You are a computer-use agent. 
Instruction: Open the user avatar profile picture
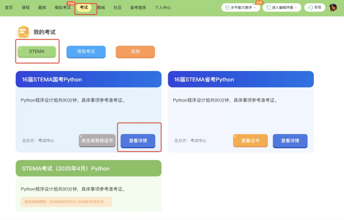(333, 7)
